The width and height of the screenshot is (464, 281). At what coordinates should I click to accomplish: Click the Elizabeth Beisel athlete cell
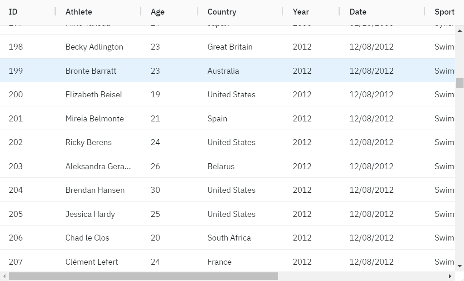94,95
